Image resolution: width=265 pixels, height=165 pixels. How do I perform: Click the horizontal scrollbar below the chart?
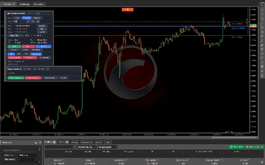click(234, 138)
